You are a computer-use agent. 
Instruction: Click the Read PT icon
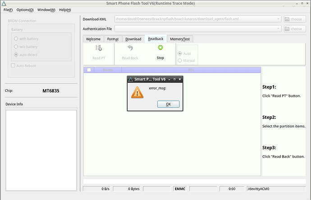click(99, 48)
